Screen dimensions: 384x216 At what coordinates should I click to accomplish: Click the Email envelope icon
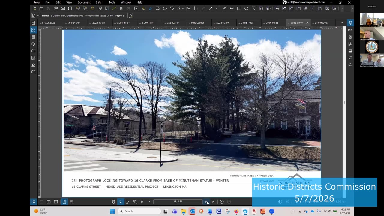coord(63,9)
